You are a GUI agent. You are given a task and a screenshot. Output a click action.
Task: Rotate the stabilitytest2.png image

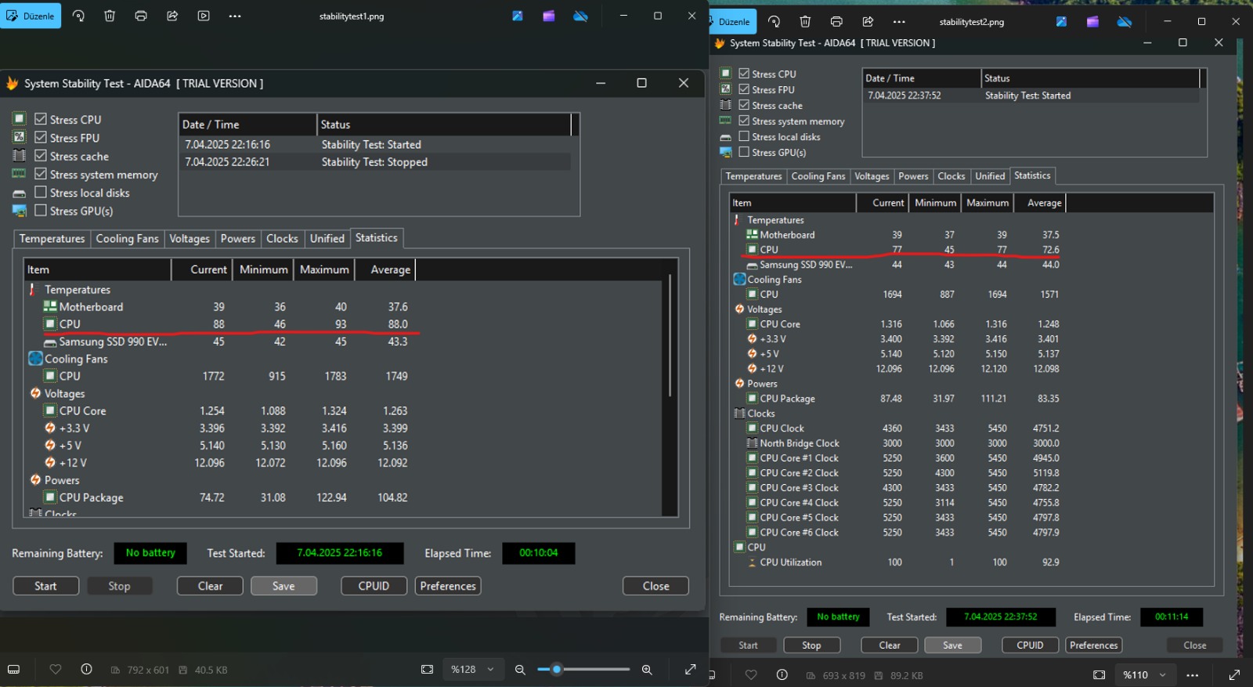[x=774, y=22]
